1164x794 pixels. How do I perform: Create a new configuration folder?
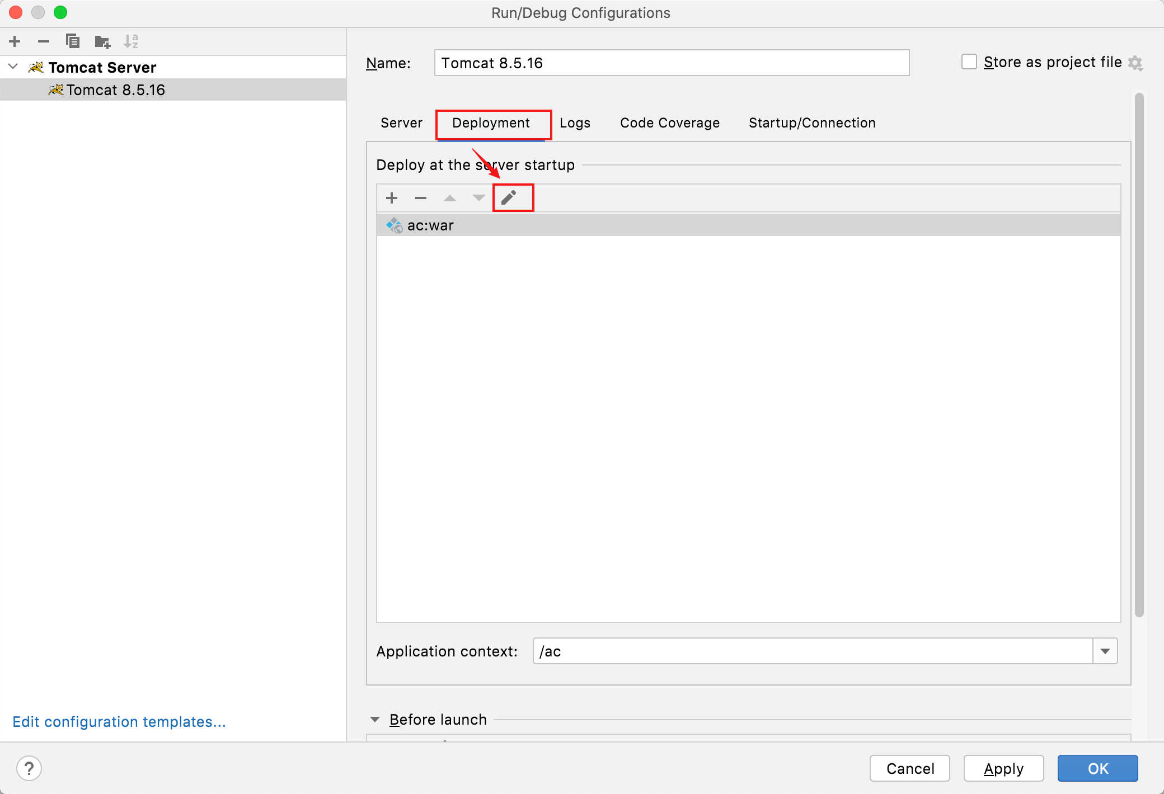(x=102, y=41)
